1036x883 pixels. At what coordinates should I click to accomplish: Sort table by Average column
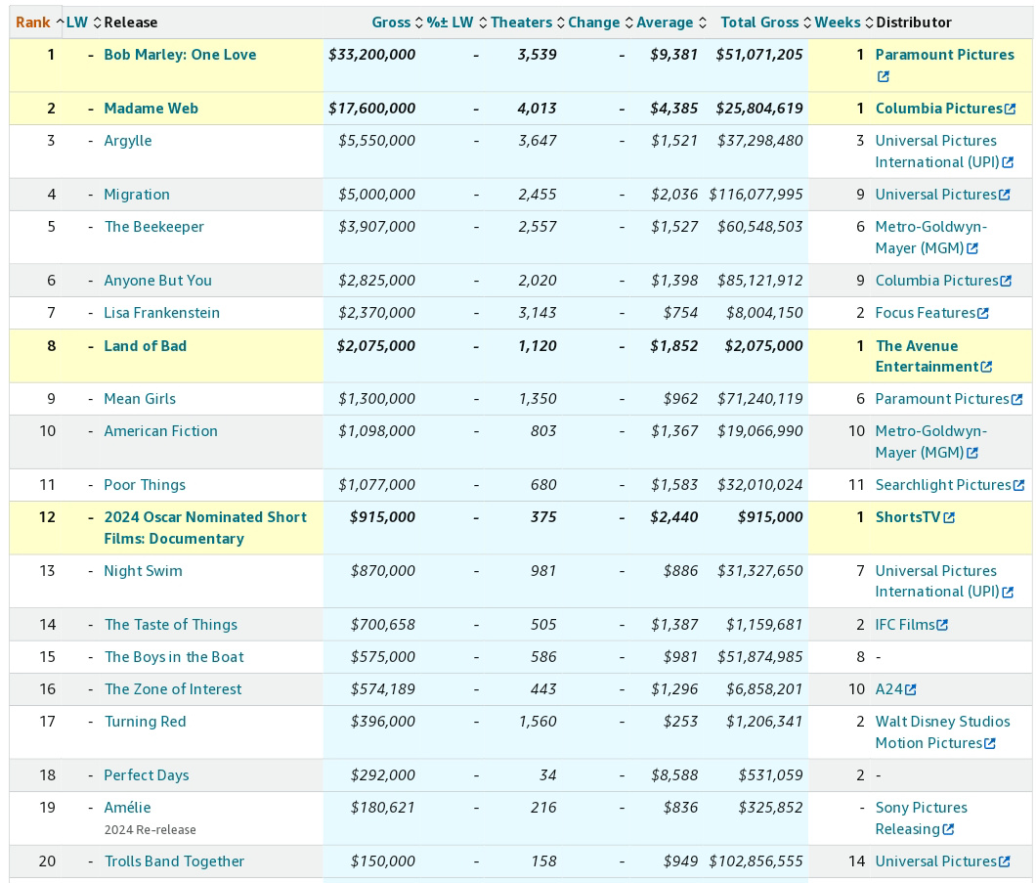(671, 22)
